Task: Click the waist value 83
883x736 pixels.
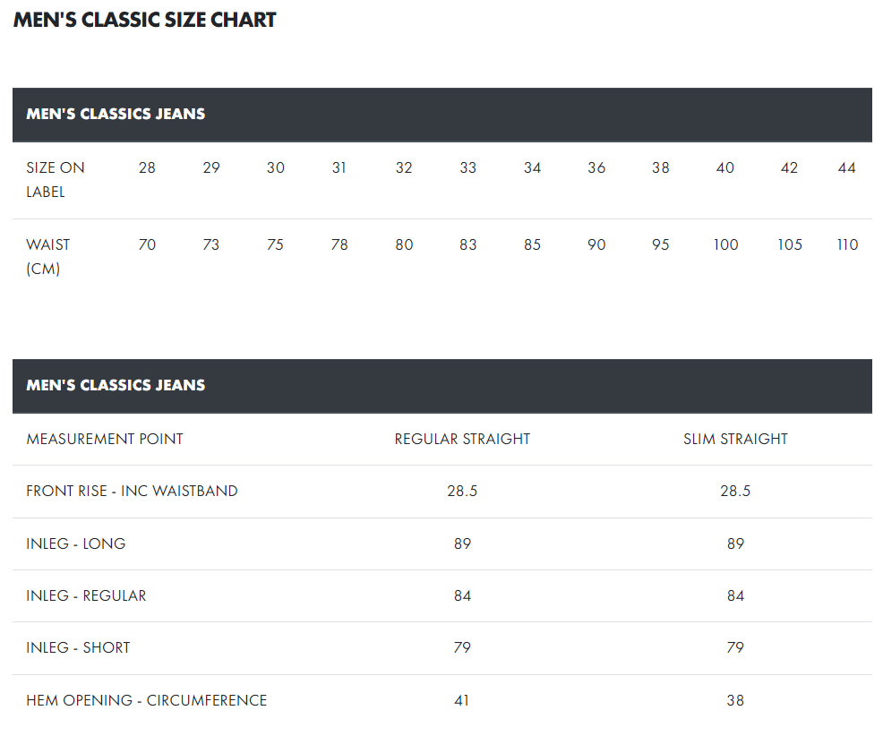Action: 467,244
